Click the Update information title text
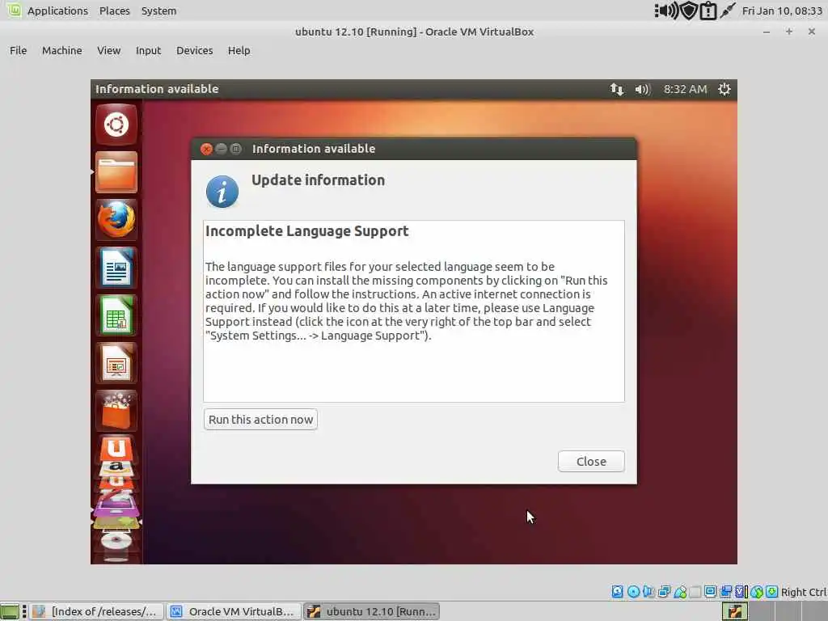The width and height of the screenshot is (828, 621). pos(318,180)
